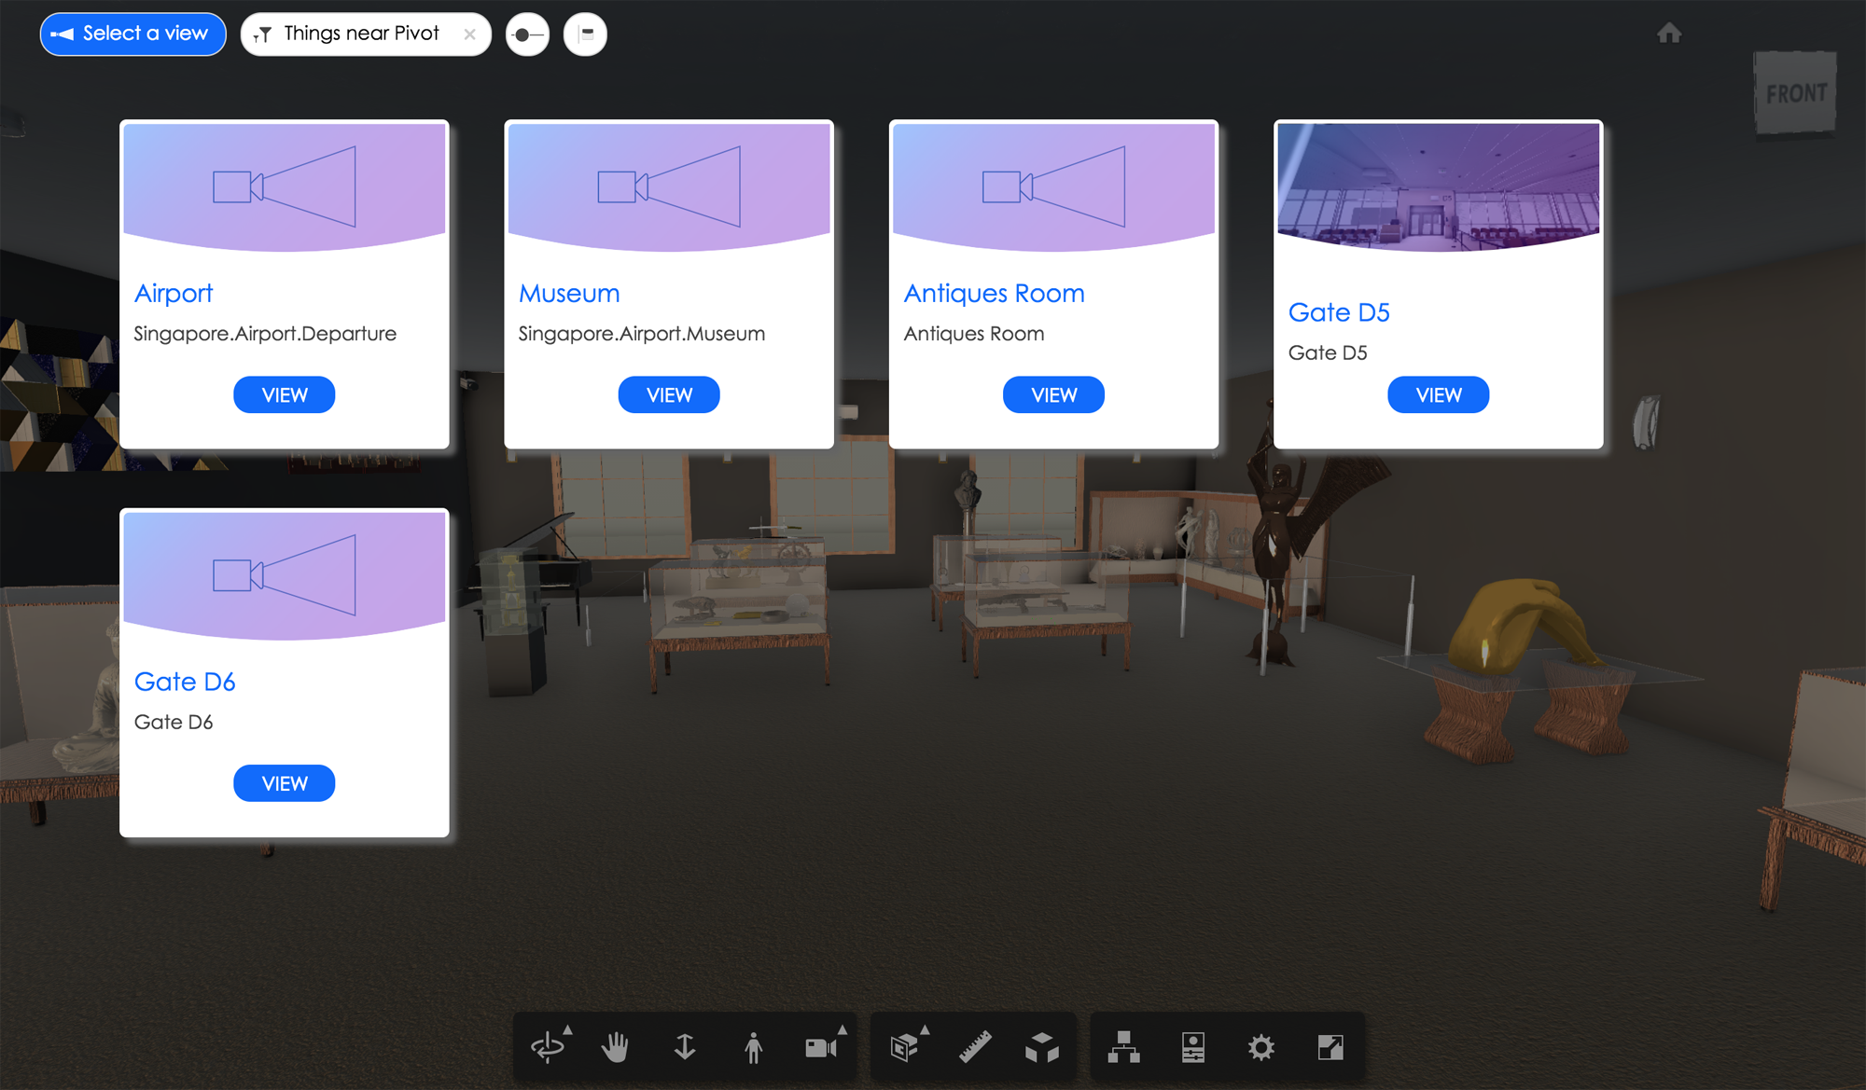The image size is (1866, 1090).
Task: Open the model hierarchy tree icon
Action: (1123, 1047)
